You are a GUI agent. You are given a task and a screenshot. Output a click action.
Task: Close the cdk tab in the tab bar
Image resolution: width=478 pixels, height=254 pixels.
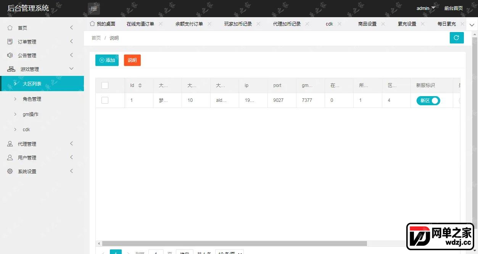[x=340, y=24]
